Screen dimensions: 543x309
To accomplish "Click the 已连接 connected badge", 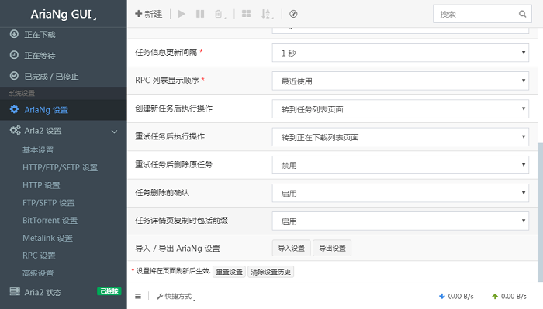I will tap(109, 291).
